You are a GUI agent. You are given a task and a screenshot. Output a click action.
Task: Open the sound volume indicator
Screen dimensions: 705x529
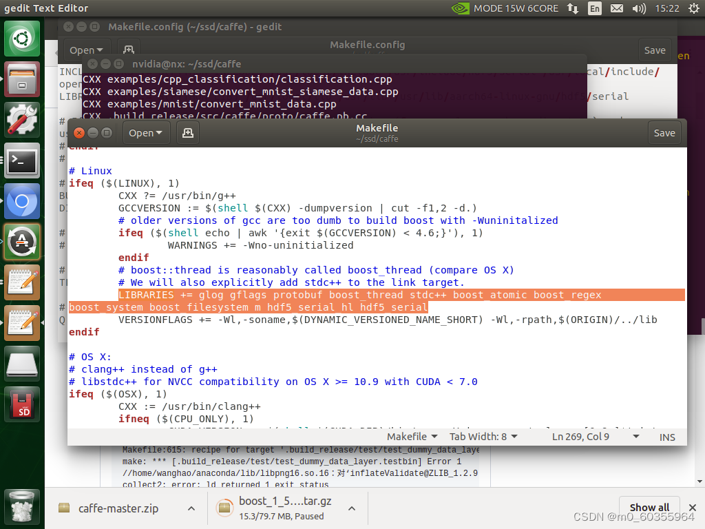click(x=639, y=8)
